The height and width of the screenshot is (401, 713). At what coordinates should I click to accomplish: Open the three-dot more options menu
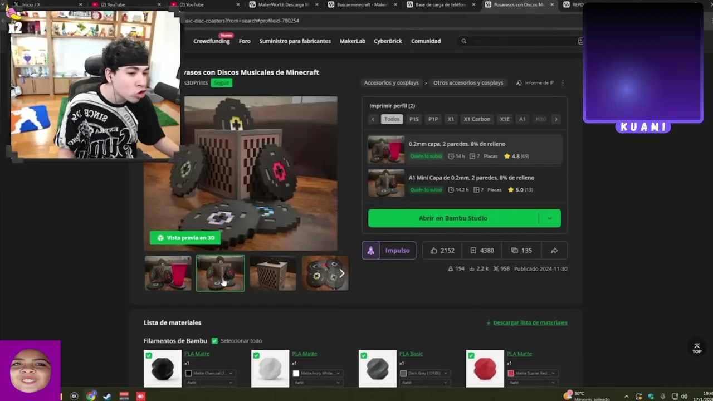pos(563,83)
